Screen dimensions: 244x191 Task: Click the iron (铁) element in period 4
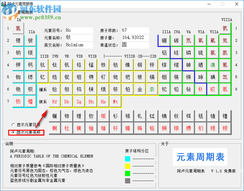pyautogui.click(x=103, y=65)
